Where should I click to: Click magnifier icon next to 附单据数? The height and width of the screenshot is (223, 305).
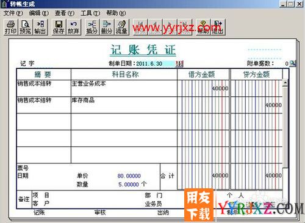click(x=292, y=63)
